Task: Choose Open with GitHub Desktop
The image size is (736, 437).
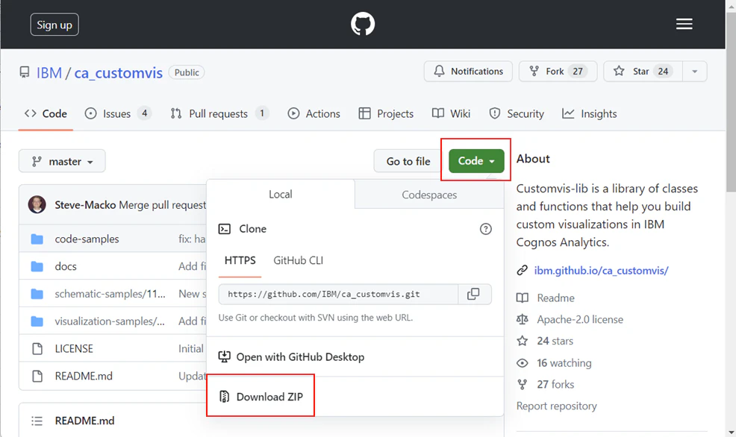Action: click(x=292, y=356)
